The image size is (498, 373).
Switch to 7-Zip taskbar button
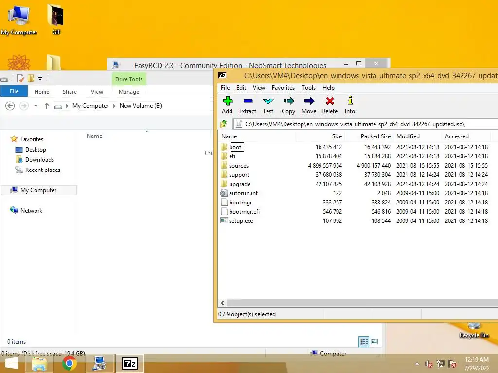point(130,363)
